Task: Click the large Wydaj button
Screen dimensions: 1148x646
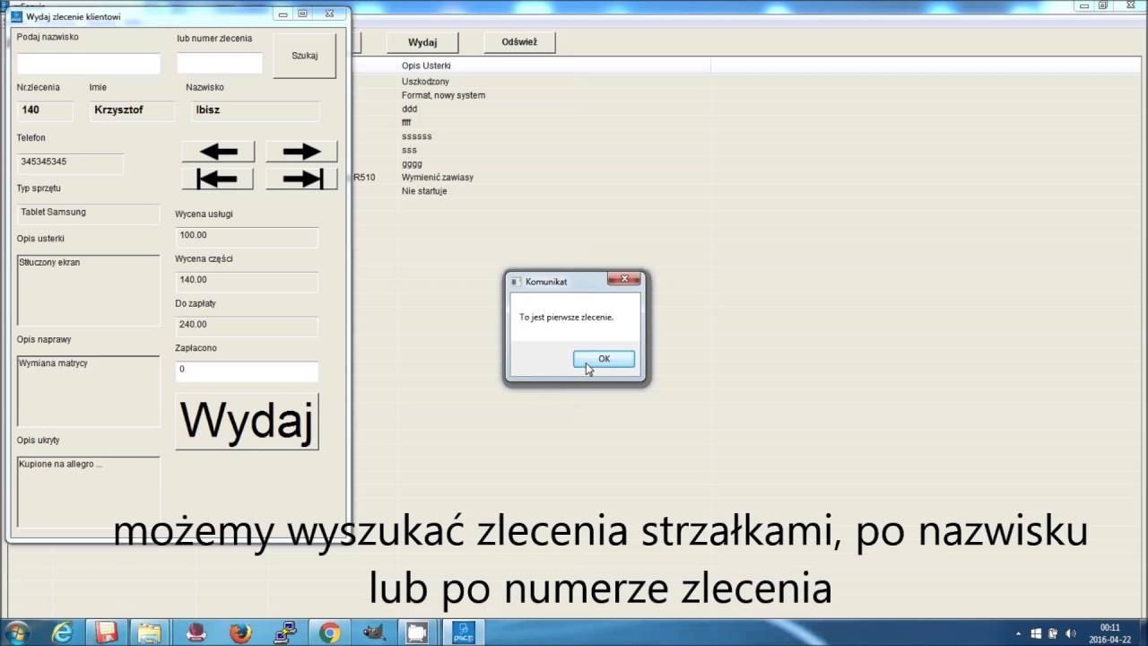Action: click(x=247, y=421)
